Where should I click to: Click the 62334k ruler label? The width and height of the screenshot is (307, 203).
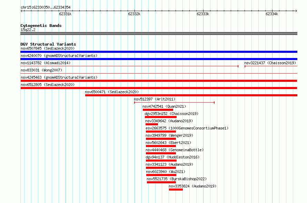[272, 14]
